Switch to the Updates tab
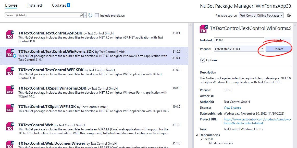 59,5
